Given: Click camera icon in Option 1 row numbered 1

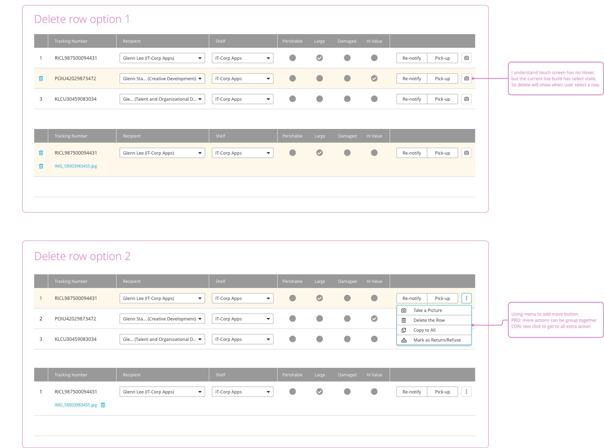Looking at the screenshot, I should [466, 58].
